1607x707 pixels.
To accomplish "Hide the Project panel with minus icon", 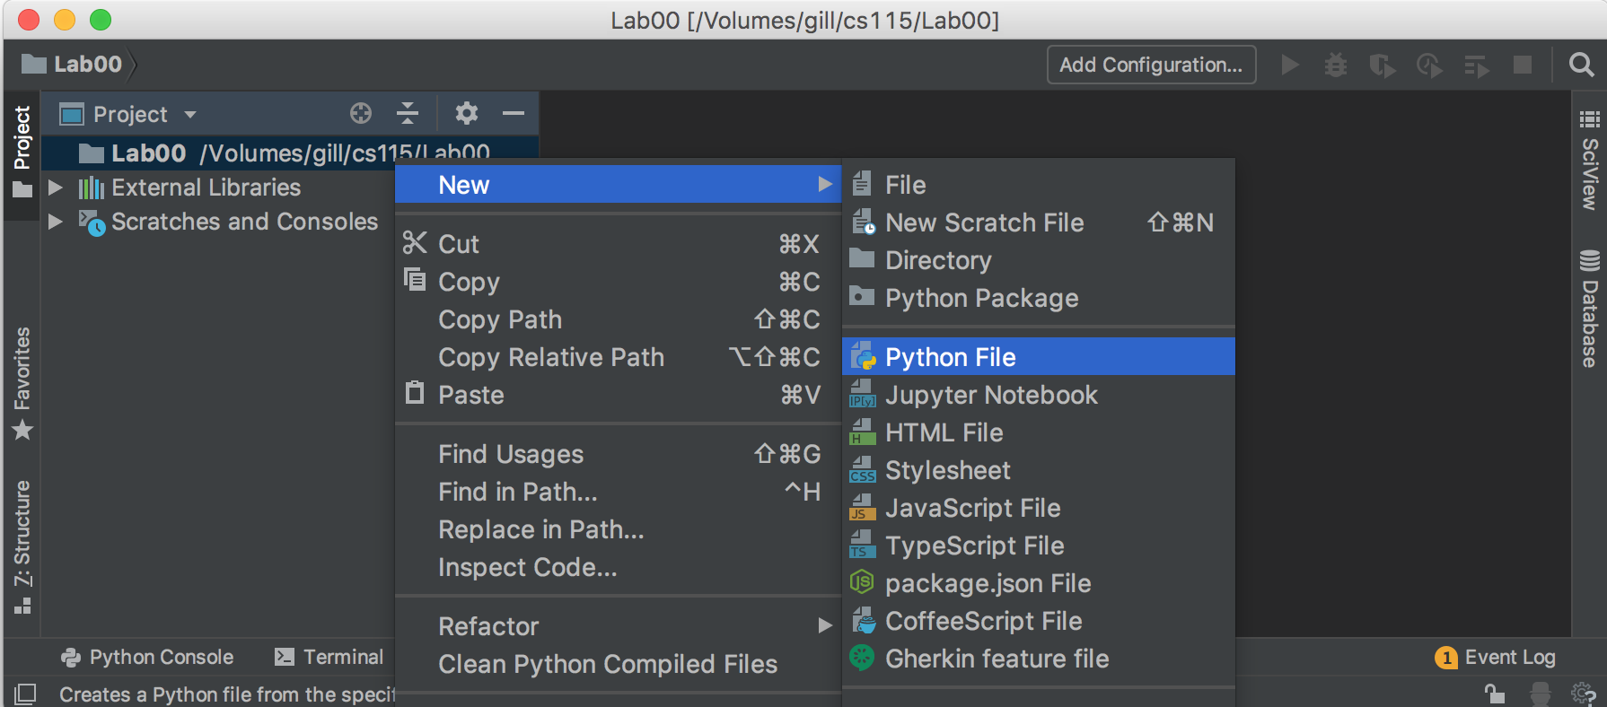I will (x=514, y=113).
